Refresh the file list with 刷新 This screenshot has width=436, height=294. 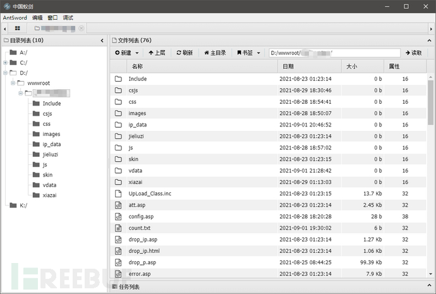click(185, 53)
